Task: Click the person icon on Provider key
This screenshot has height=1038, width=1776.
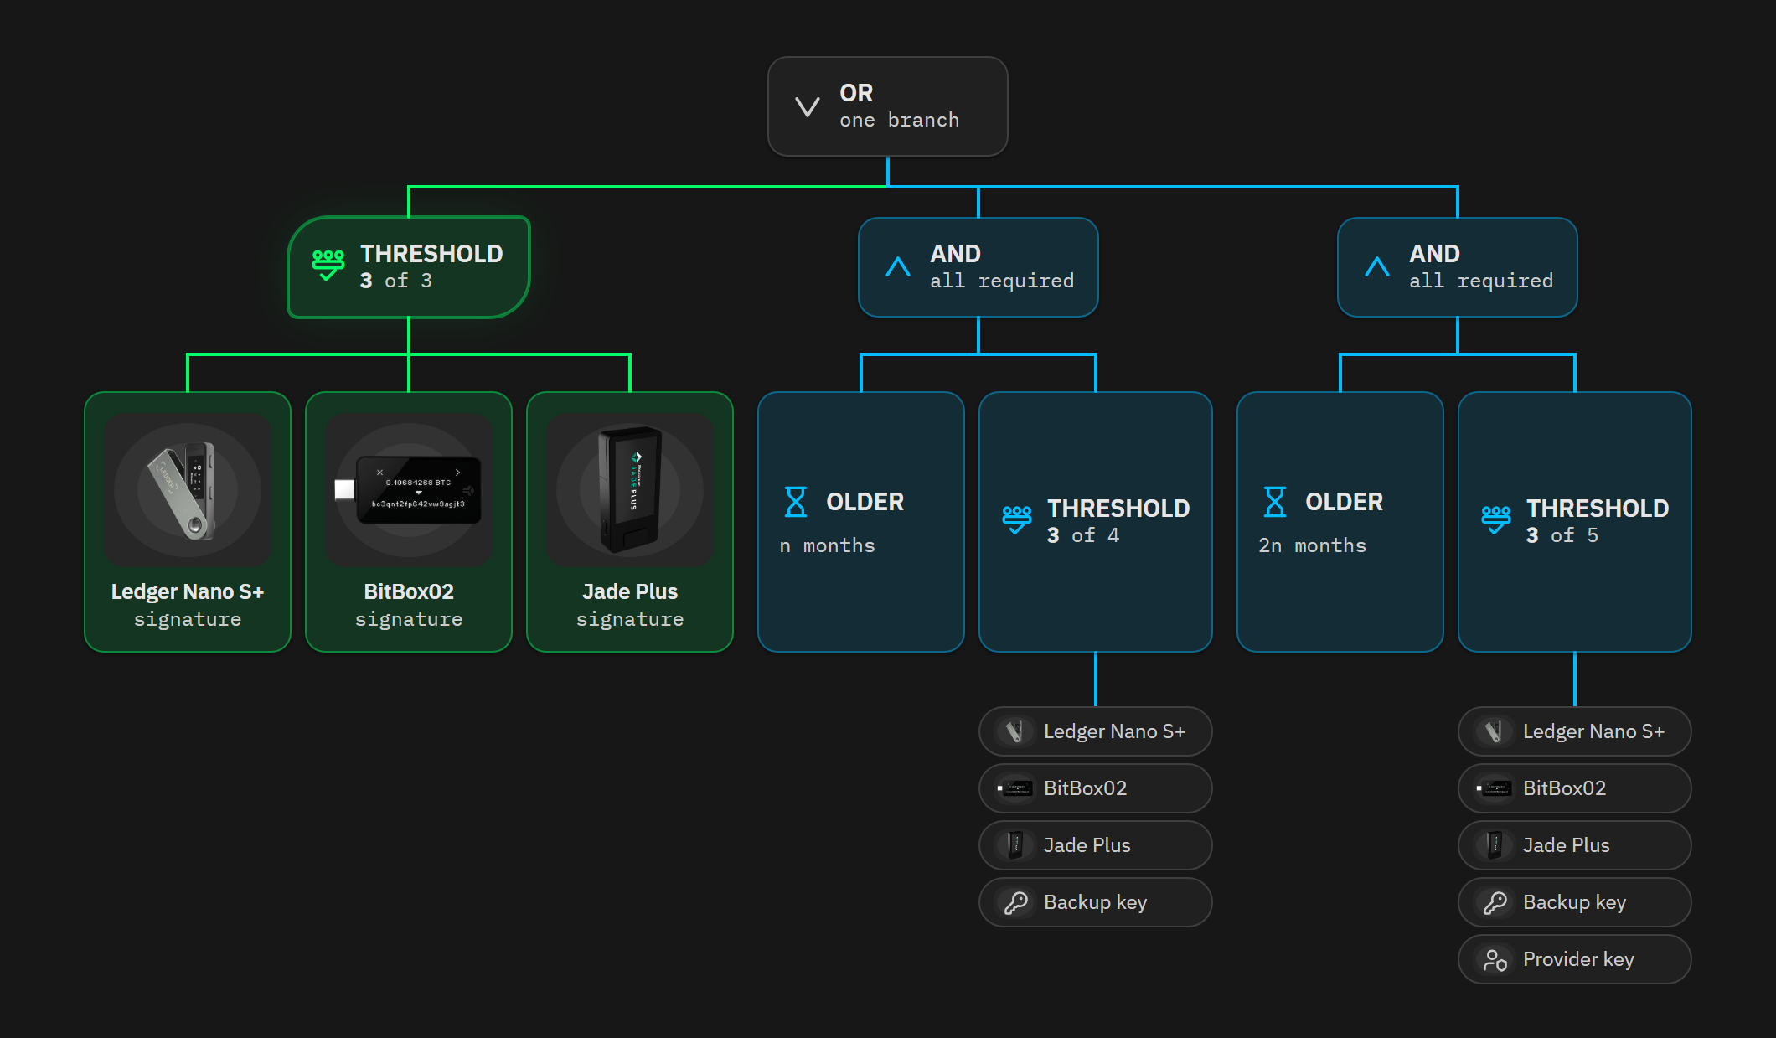Action: click(x=1495, y=959)
